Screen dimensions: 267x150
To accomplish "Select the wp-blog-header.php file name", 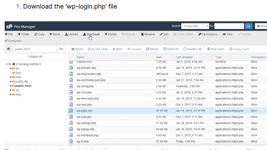I will [x=89, y=74].
